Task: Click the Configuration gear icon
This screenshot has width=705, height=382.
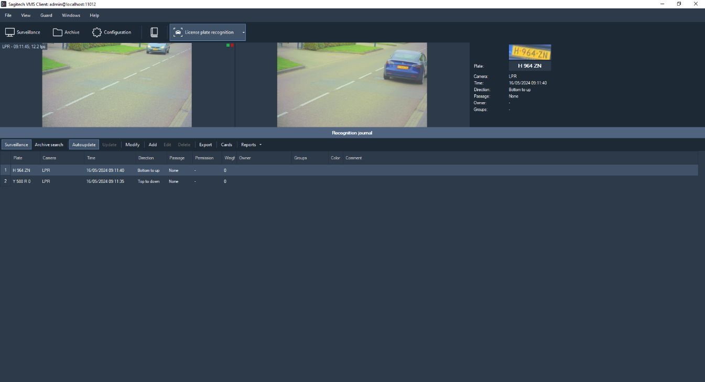Action: click(x=97, y=32)
